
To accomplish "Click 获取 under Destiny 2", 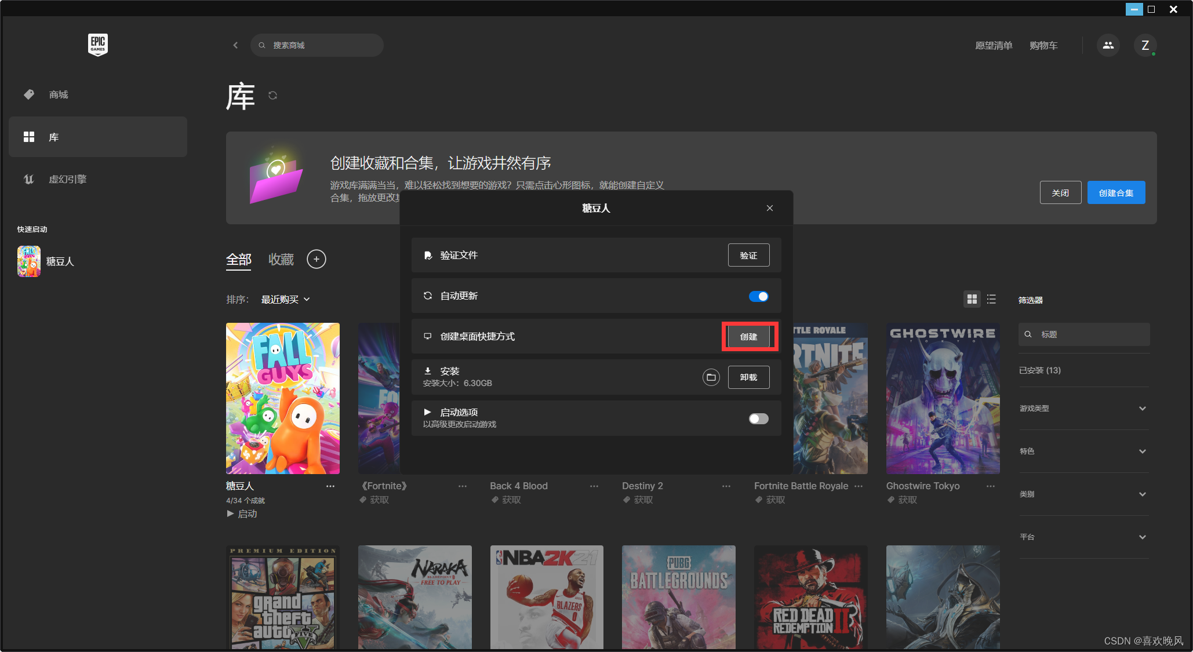I will pyautogui.click(x=638, y=500).
